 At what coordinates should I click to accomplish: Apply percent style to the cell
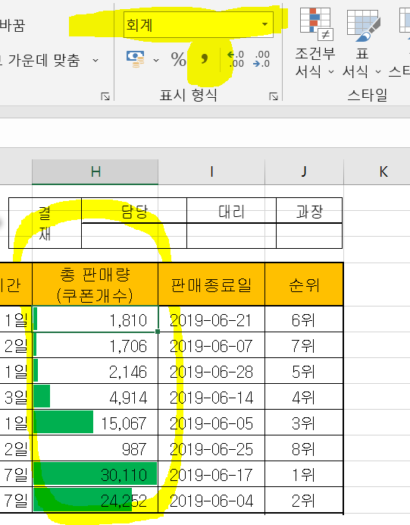point(178,59)
